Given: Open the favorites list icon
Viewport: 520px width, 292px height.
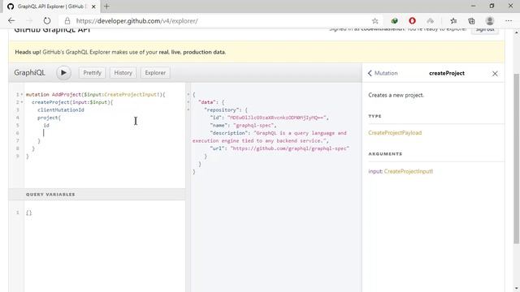Looking at the screenshot, I should pos(453,21).
